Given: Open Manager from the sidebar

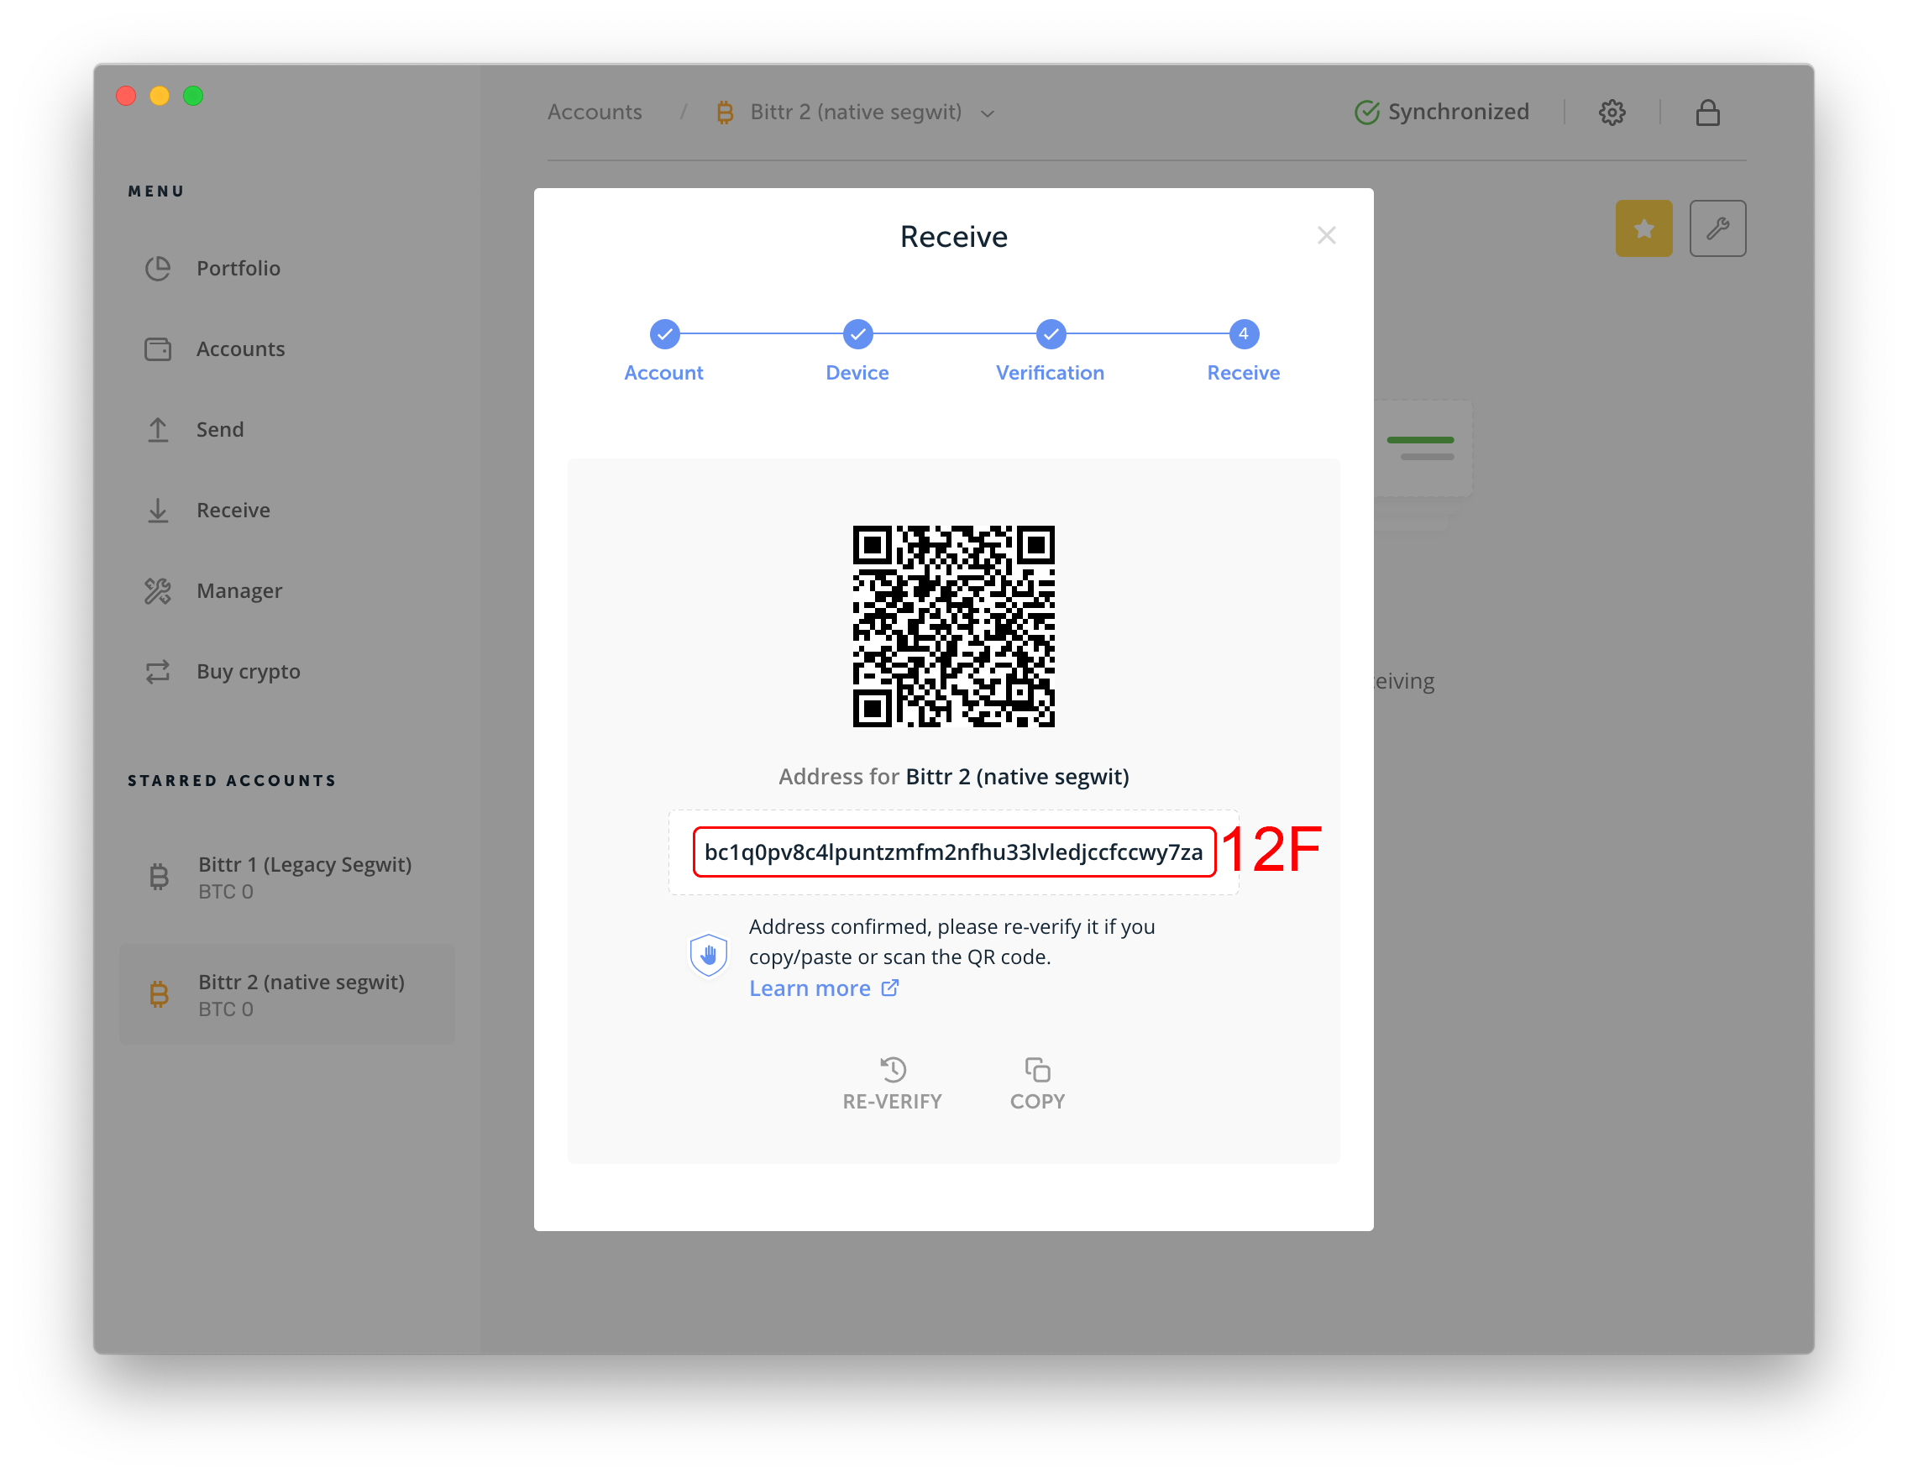Looking at the screenshot, I should point(238,591).
